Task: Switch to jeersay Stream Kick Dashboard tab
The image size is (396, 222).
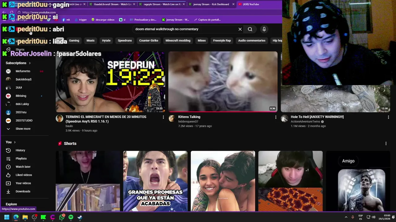Action: [211, 4]
